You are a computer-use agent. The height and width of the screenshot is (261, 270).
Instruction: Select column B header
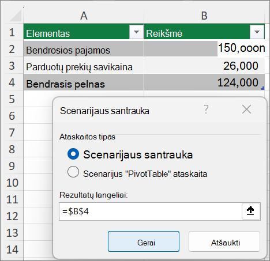(204, 16)
